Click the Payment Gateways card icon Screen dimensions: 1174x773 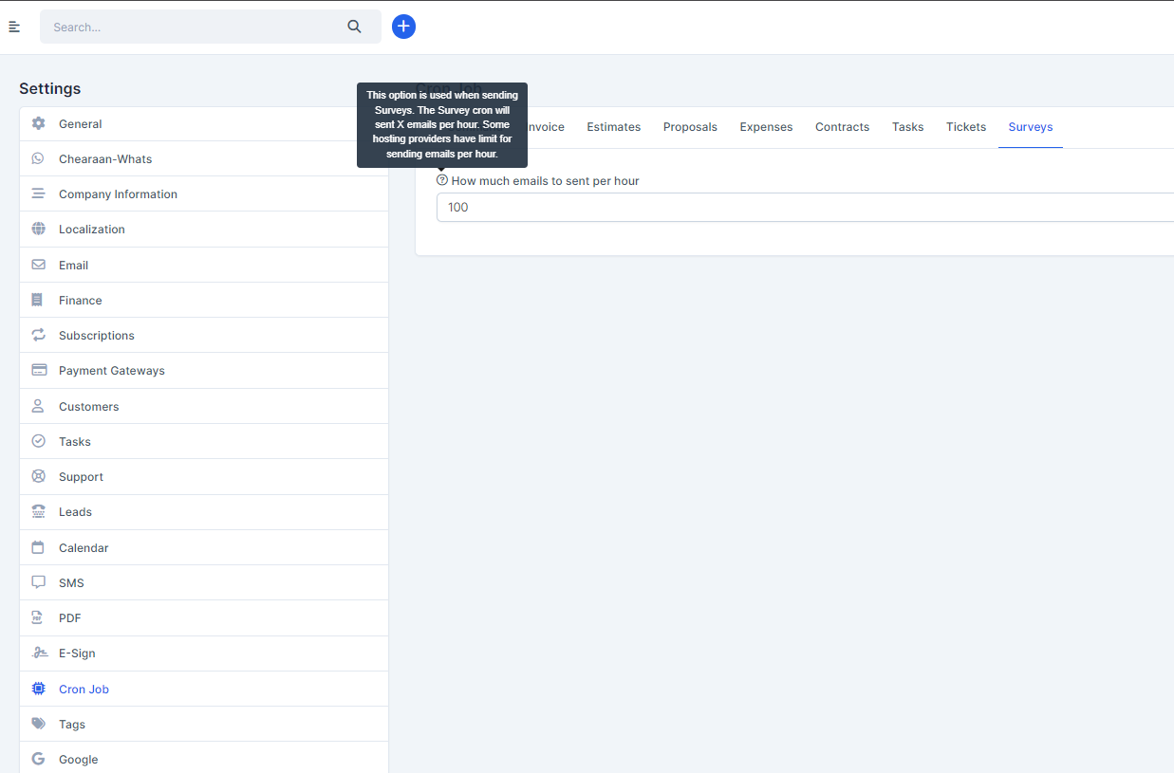(39, 370)
